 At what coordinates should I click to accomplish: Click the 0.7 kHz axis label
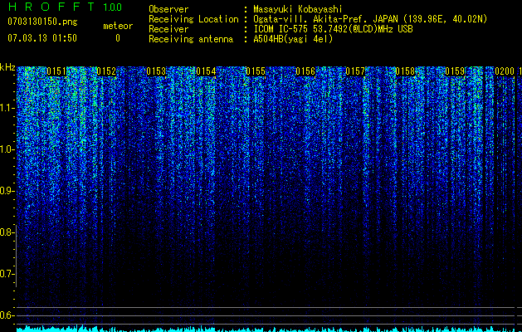[7, 274]
